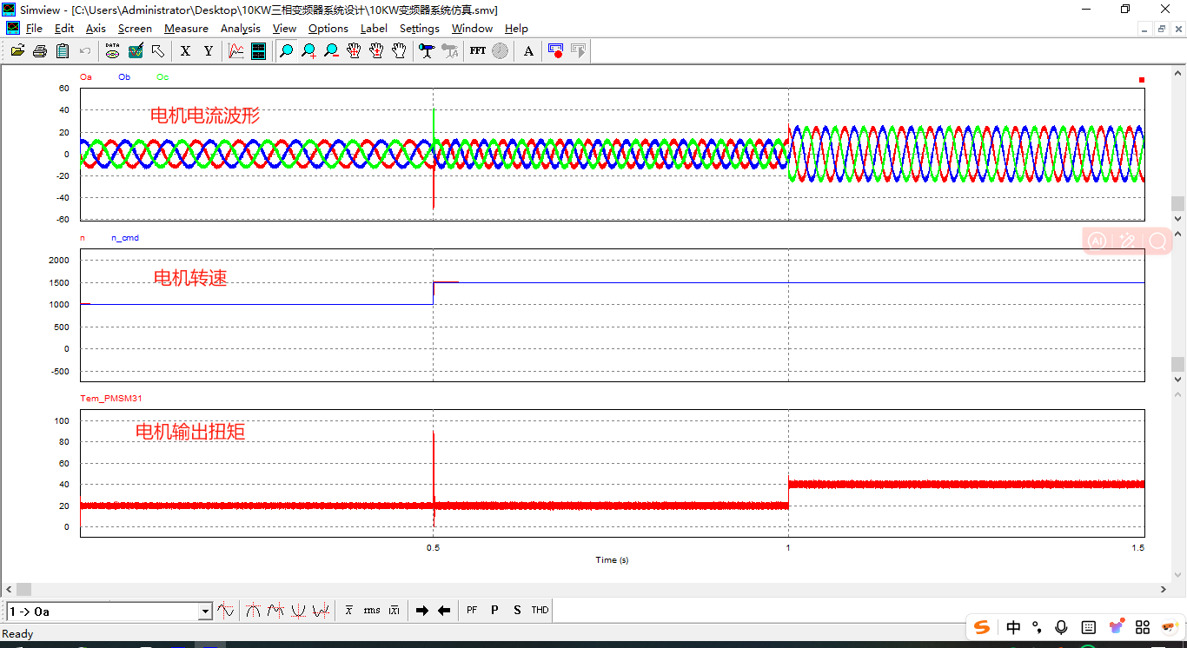Select the Zoom Out magnifier tool
1187x648 pixels.
point(331,51)
